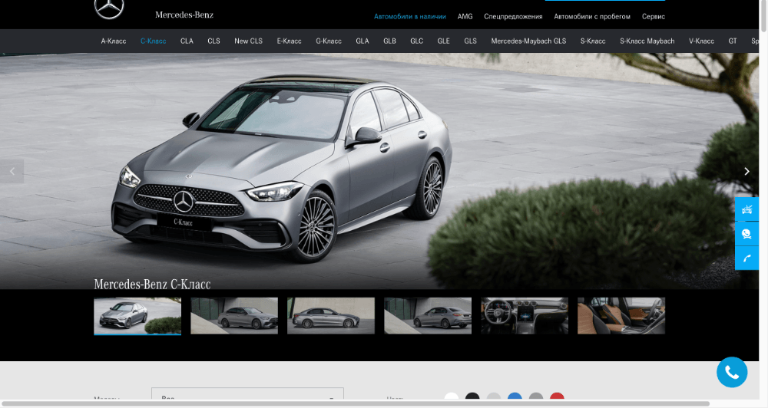Viewport: 768px width, 408px height.
Task: Select the brown seats interior thumbnail
Action: 621,316
